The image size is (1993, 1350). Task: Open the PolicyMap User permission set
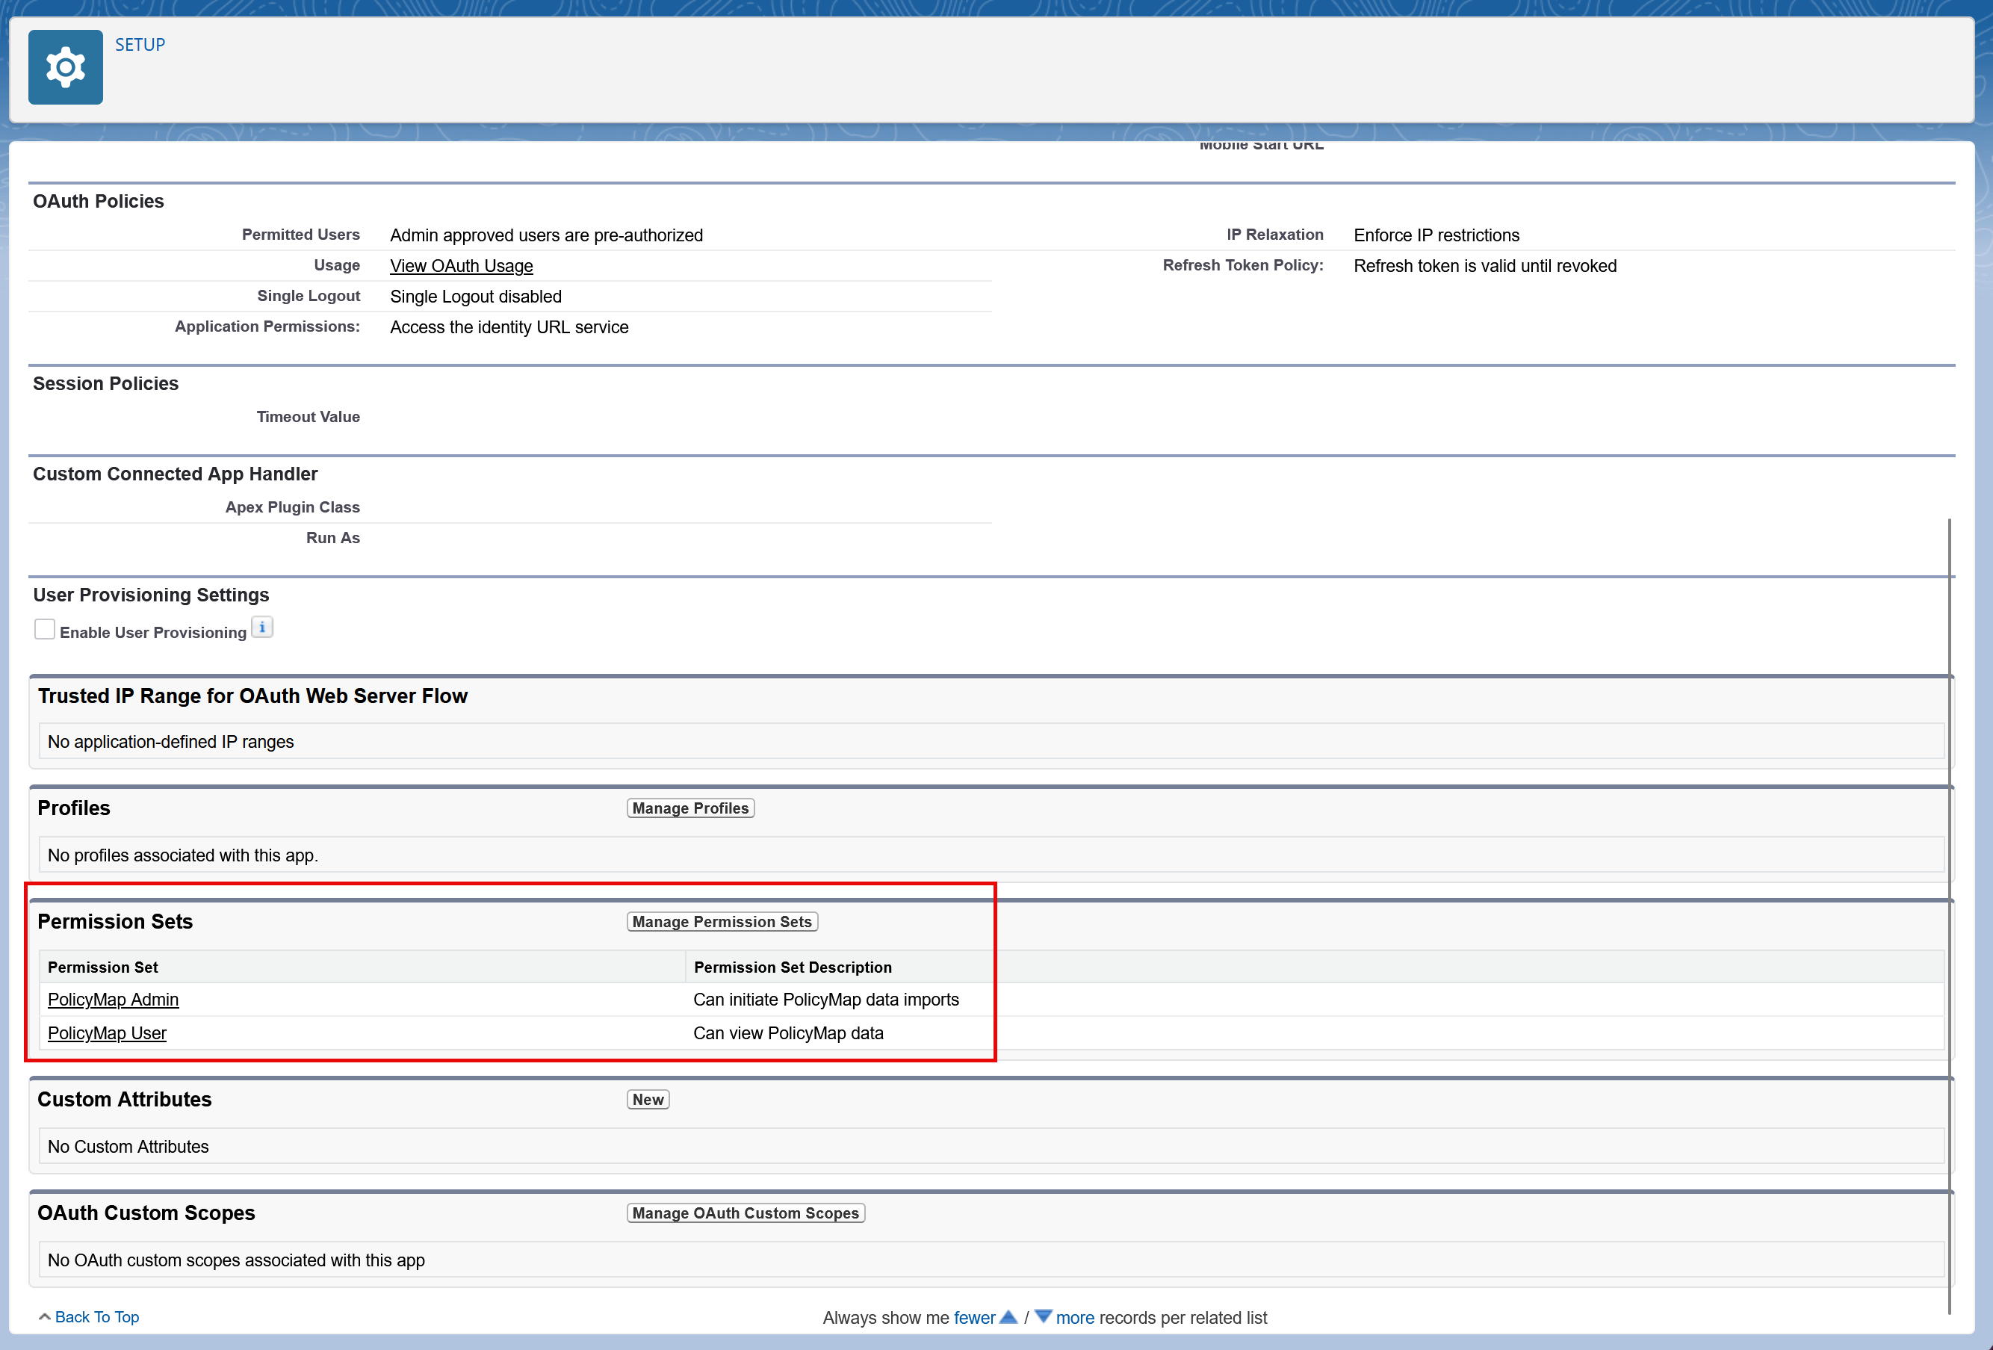(108, 1032)
